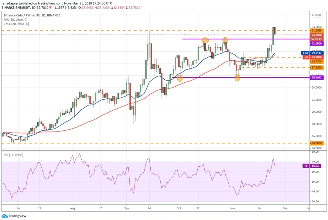Click the red MA 29.2880 axis label

click(313, 57)
